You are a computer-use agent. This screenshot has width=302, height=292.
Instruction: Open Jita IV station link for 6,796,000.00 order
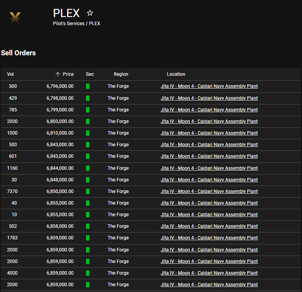coord(209,86)
